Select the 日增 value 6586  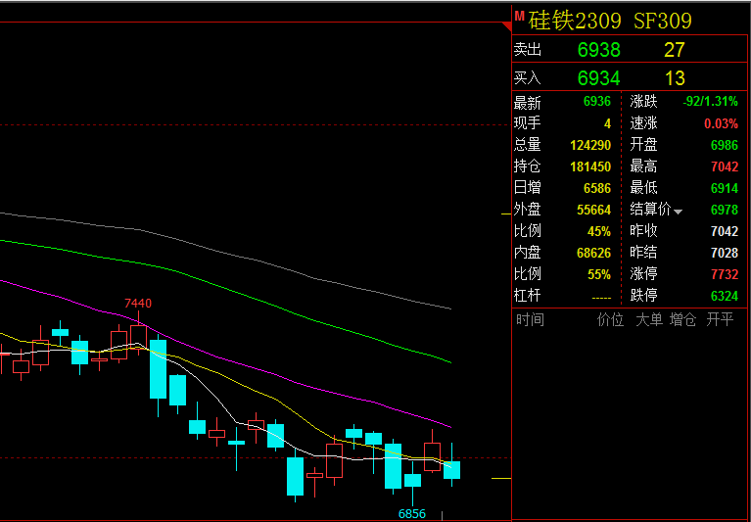(x=597, y=188)
